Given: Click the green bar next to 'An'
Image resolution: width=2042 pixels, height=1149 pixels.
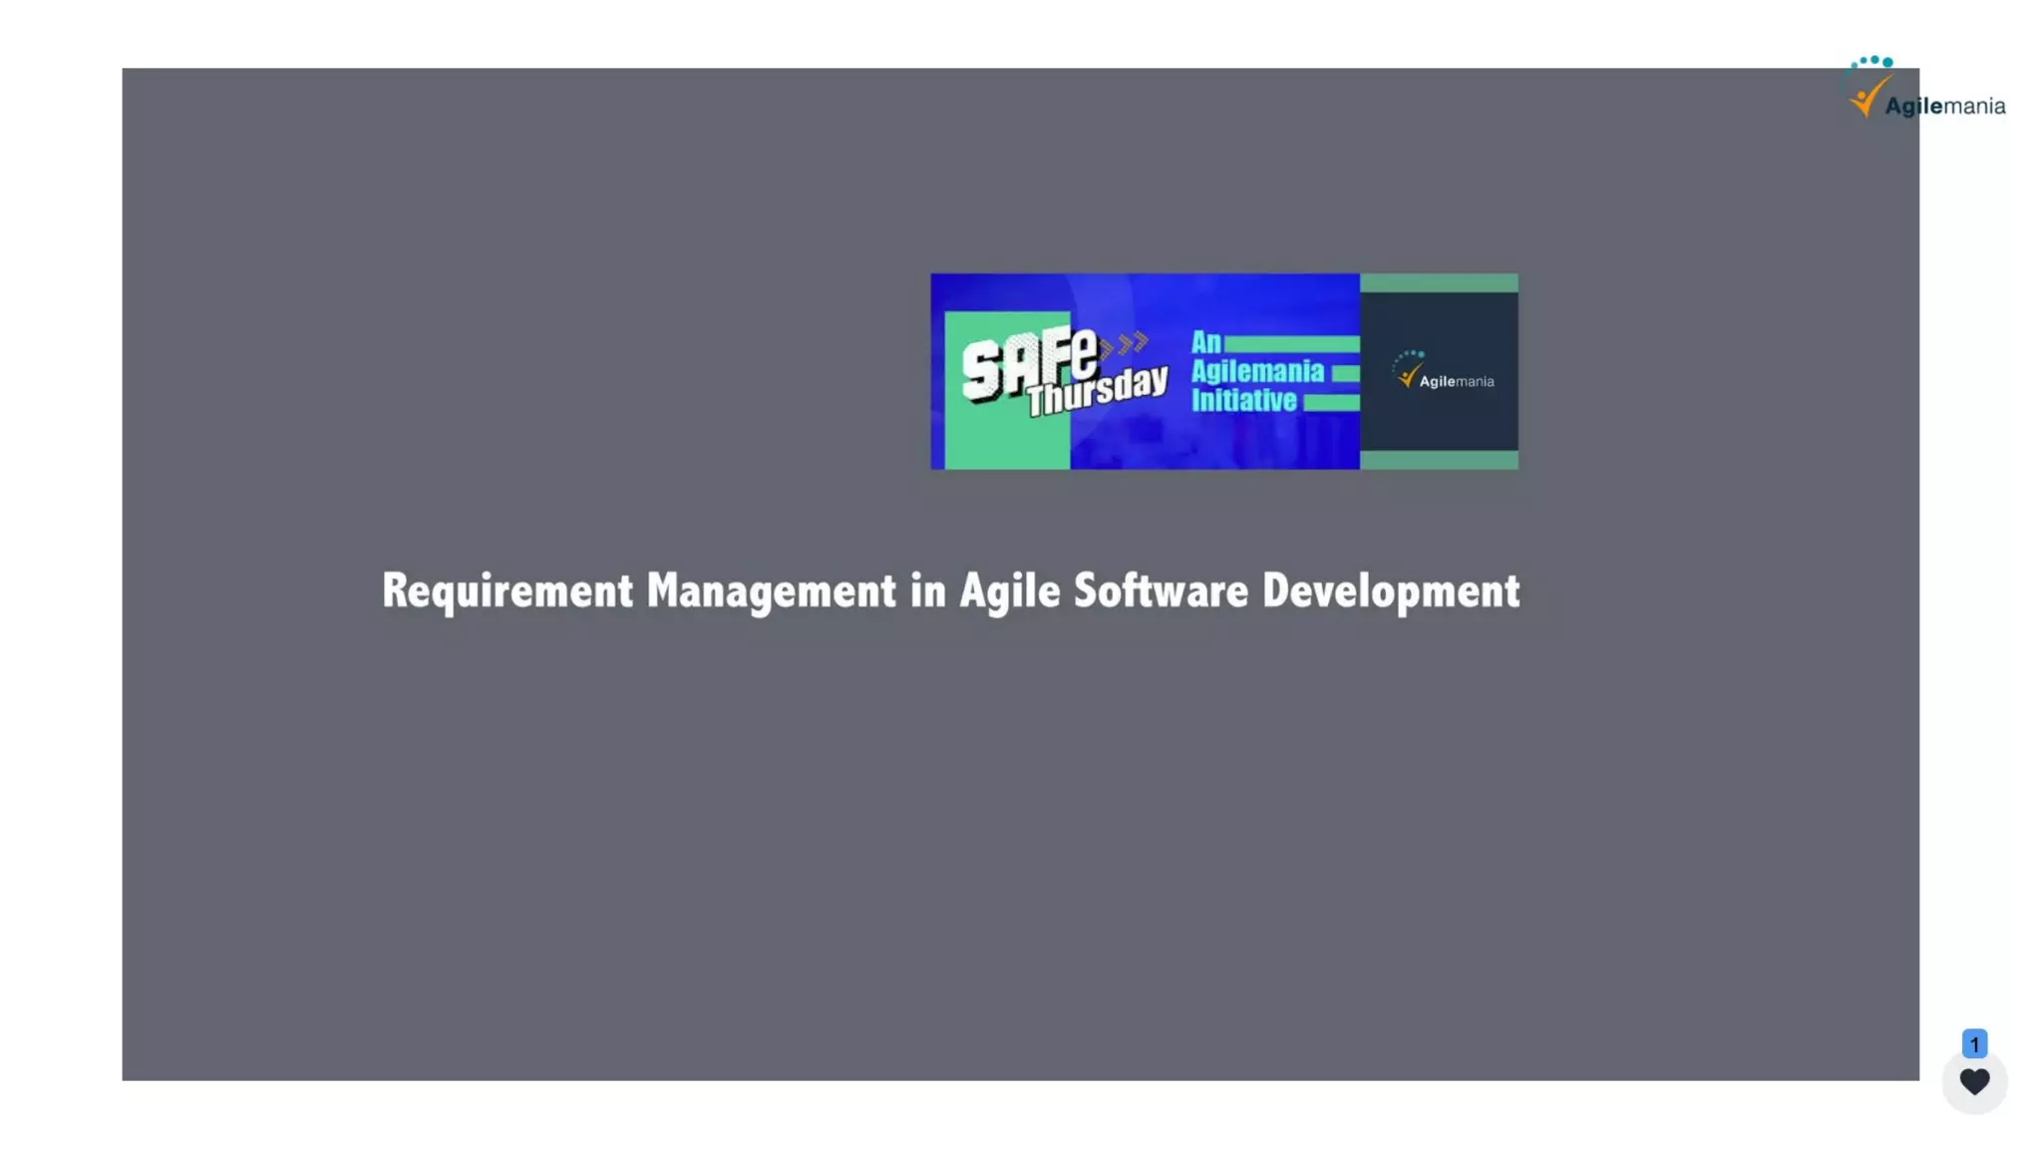Looking at the screenshot, I should [x=1290, y=343].
